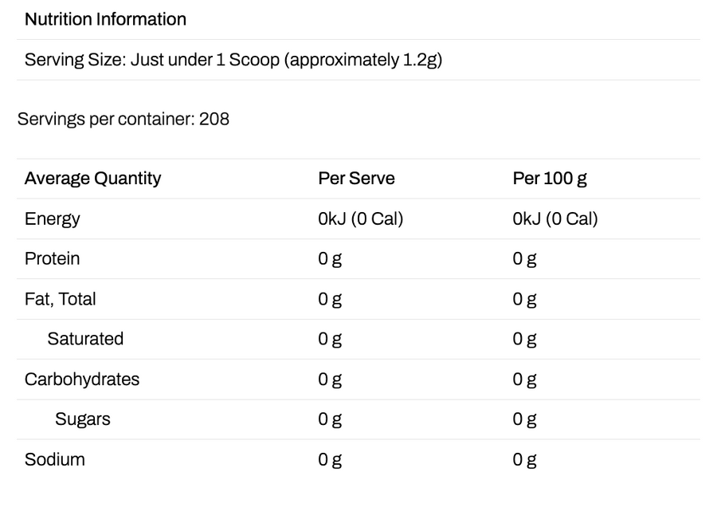Click the Nutrition Information heading
The width and height of the screenshot is (717, 515).
click(105, 19)
